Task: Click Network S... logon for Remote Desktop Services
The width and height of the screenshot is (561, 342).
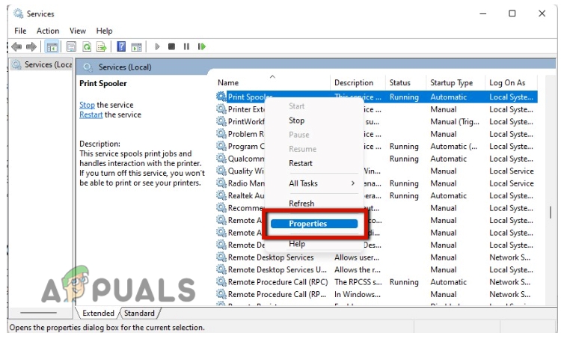Action: pos(510,257)
